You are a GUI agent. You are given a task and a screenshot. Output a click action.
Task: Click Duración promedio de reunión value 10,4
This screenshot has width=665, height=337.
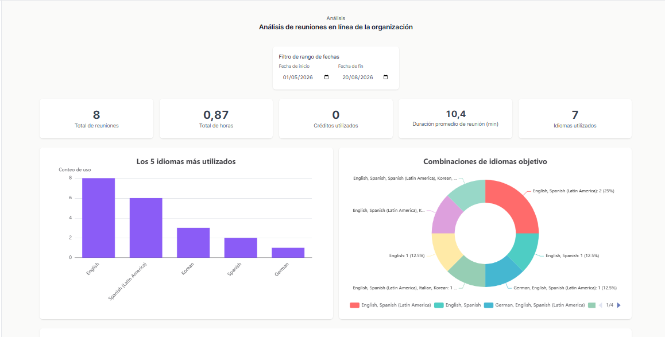coord(455,114)
